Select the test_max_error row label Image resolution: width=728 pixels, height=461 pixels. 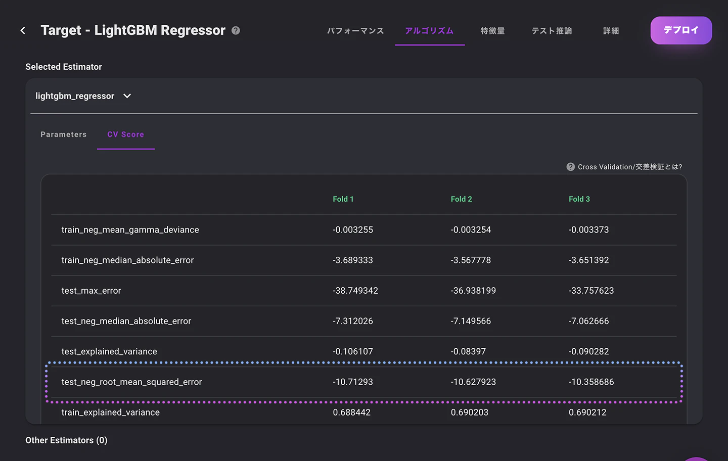tap(91, 291)
